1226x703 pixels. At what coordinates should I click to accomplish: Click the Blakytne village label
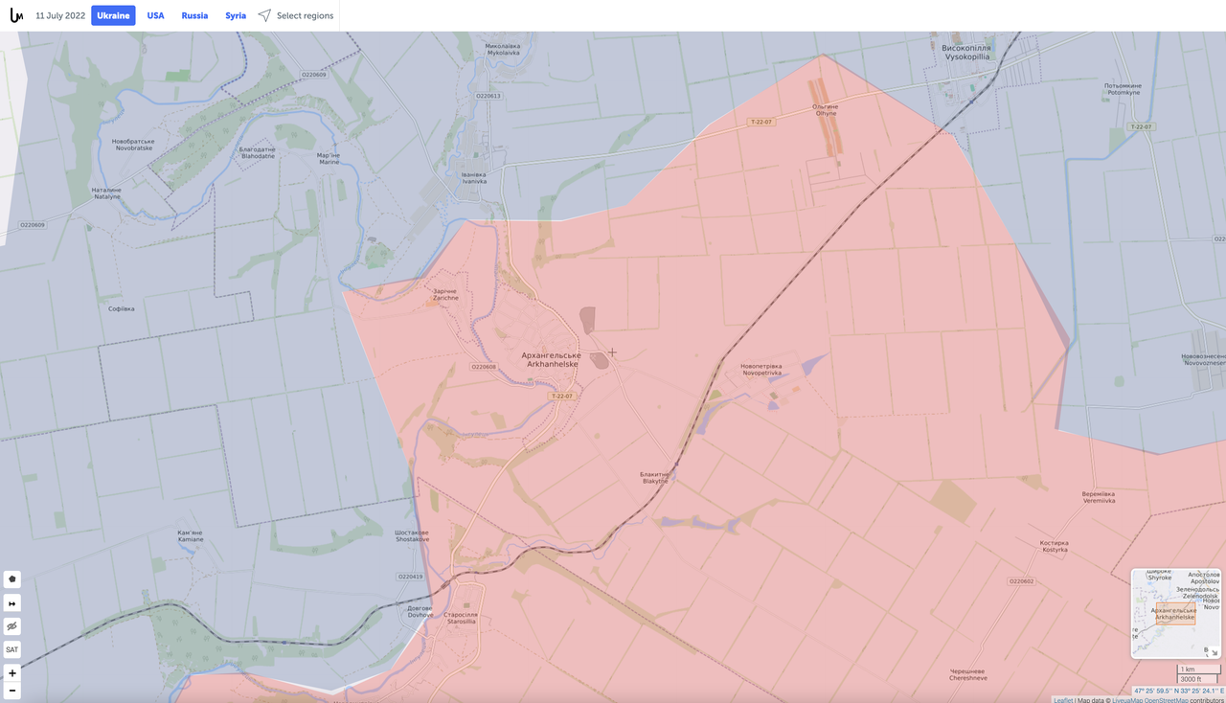coord(654,477)
